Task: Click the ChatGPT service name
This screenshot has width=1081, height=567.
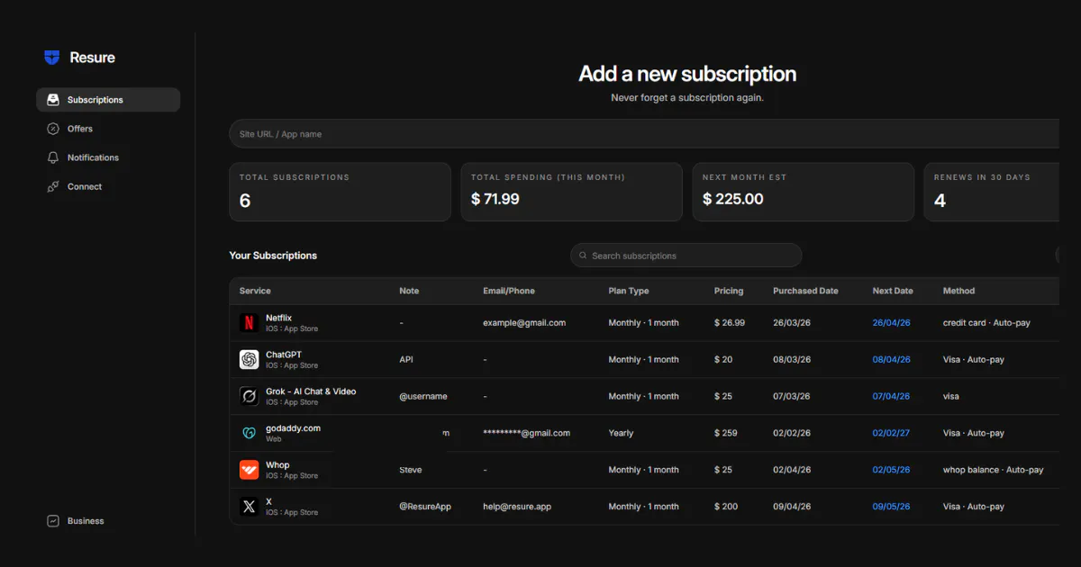Action: (284, 355)
